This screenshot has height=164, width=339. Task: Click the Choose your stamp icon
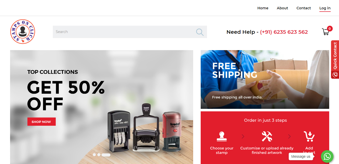(x=222, y=136)
